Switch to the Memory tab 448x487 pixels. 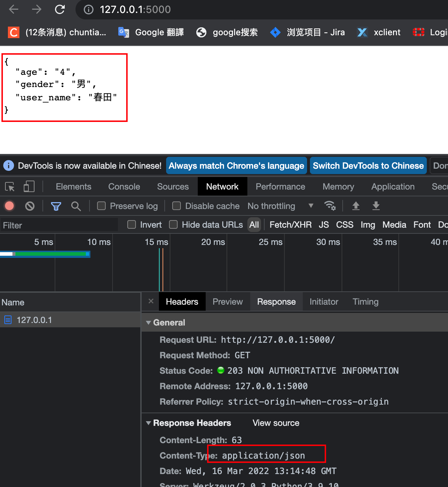tap(338, 187)
